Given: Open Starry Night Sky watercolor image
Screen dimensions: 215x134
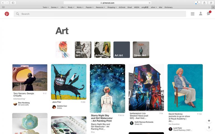Looking at the screenshot, I should pyautogui.click(x=107, y=88).
